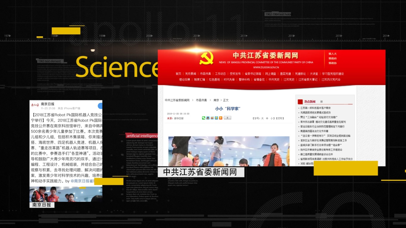Screen dimensions: 406x228
Task: Click the 南京日报 account name in post header
Action: (x=48, y=104)
